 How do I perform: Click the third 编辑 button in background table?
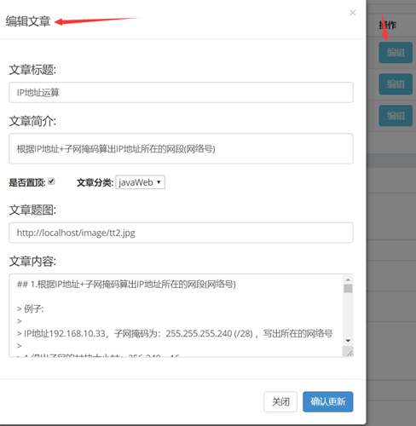[396, 116]
